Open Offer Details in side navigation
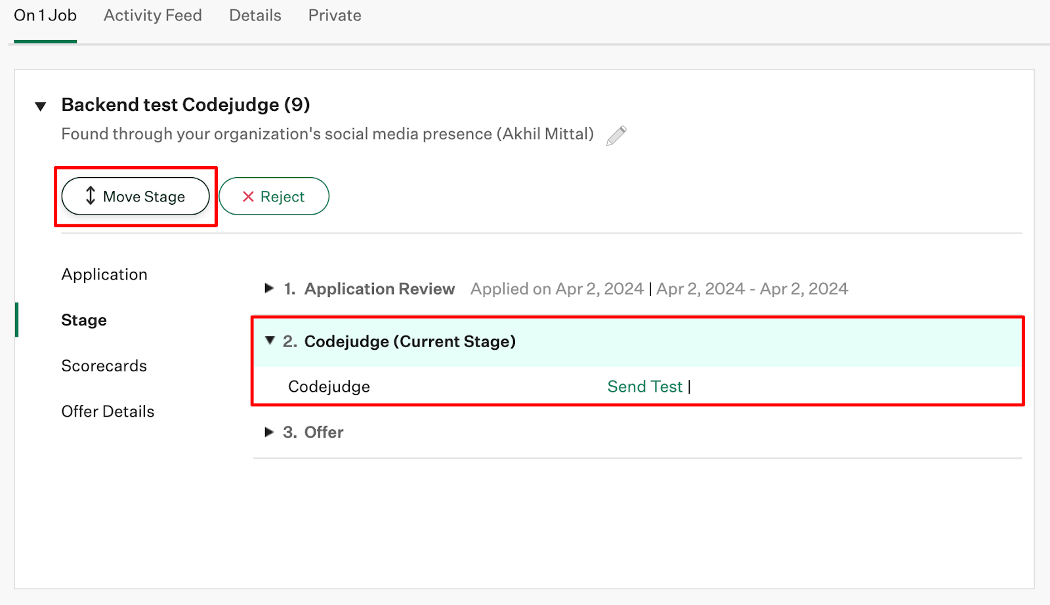Image resolution: width=1050 pixels, height=605 pixels. (108, 411)
